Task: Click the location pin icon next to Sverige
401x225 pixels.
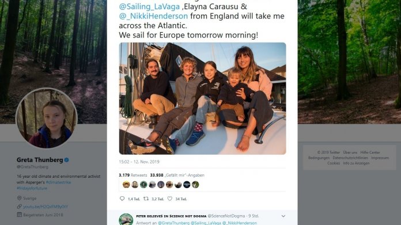Action: pyautogui.click(x=19, y=198)
